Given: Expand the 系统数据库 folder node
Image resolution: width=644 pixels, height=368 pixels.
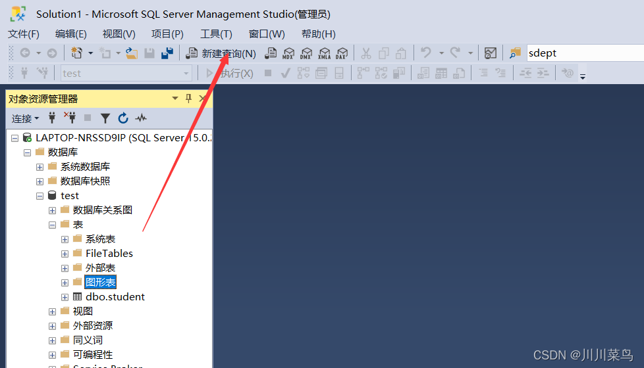Looking at the screenshot, I should click(x=40, y=167).
